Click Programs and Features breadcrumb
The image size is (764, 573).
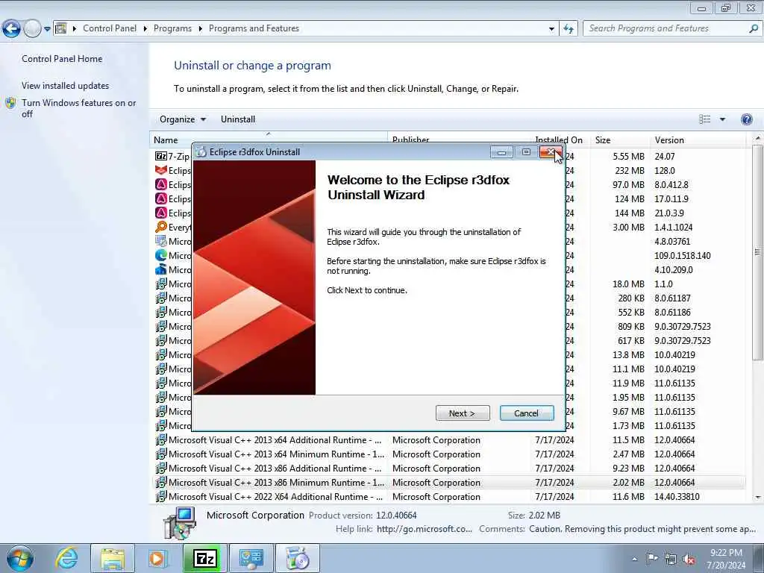pyautogui.click(x=254, y=28)
